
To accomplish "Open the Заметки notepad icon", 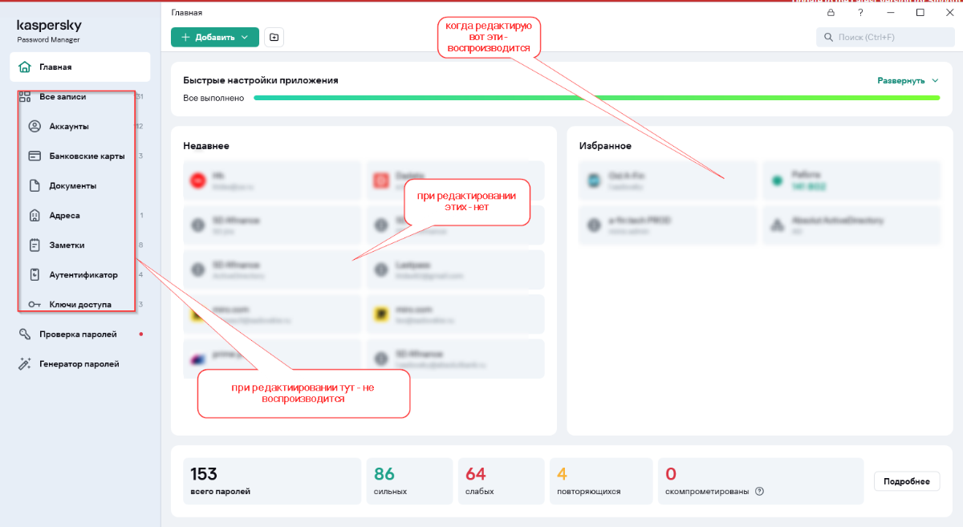I will (x=35, y=245).
